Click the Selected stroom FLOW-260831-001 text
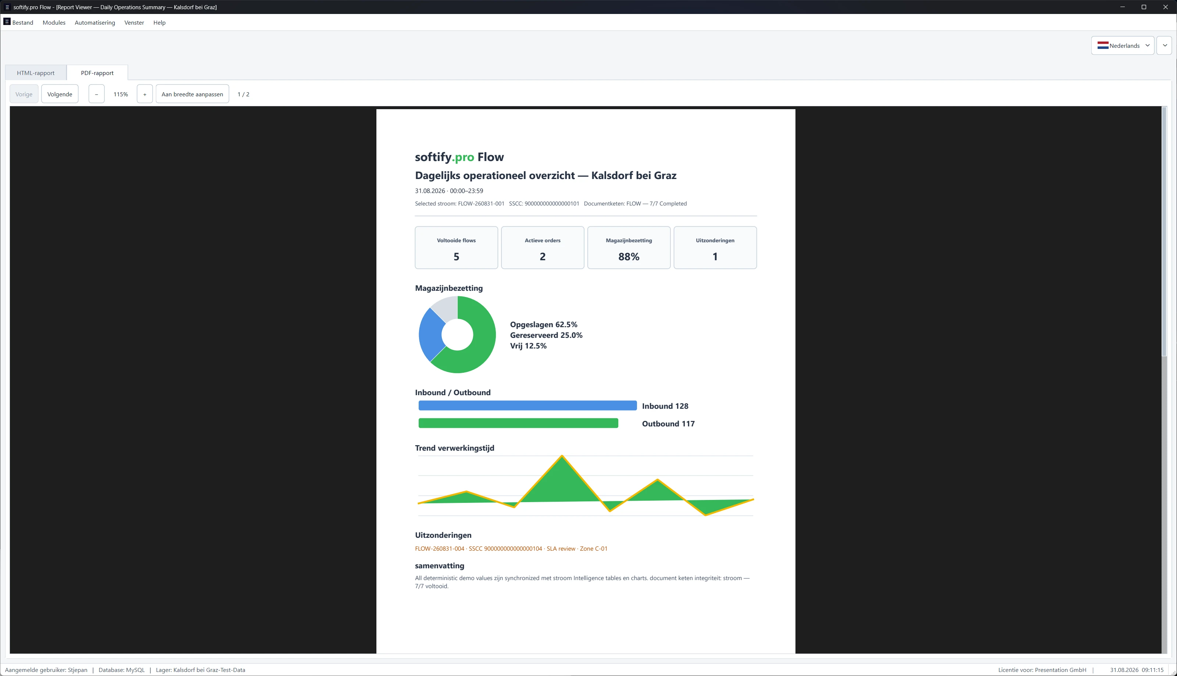Image resolution: width=1177 pixels, height=676 pixels. (x=459, y=203)
